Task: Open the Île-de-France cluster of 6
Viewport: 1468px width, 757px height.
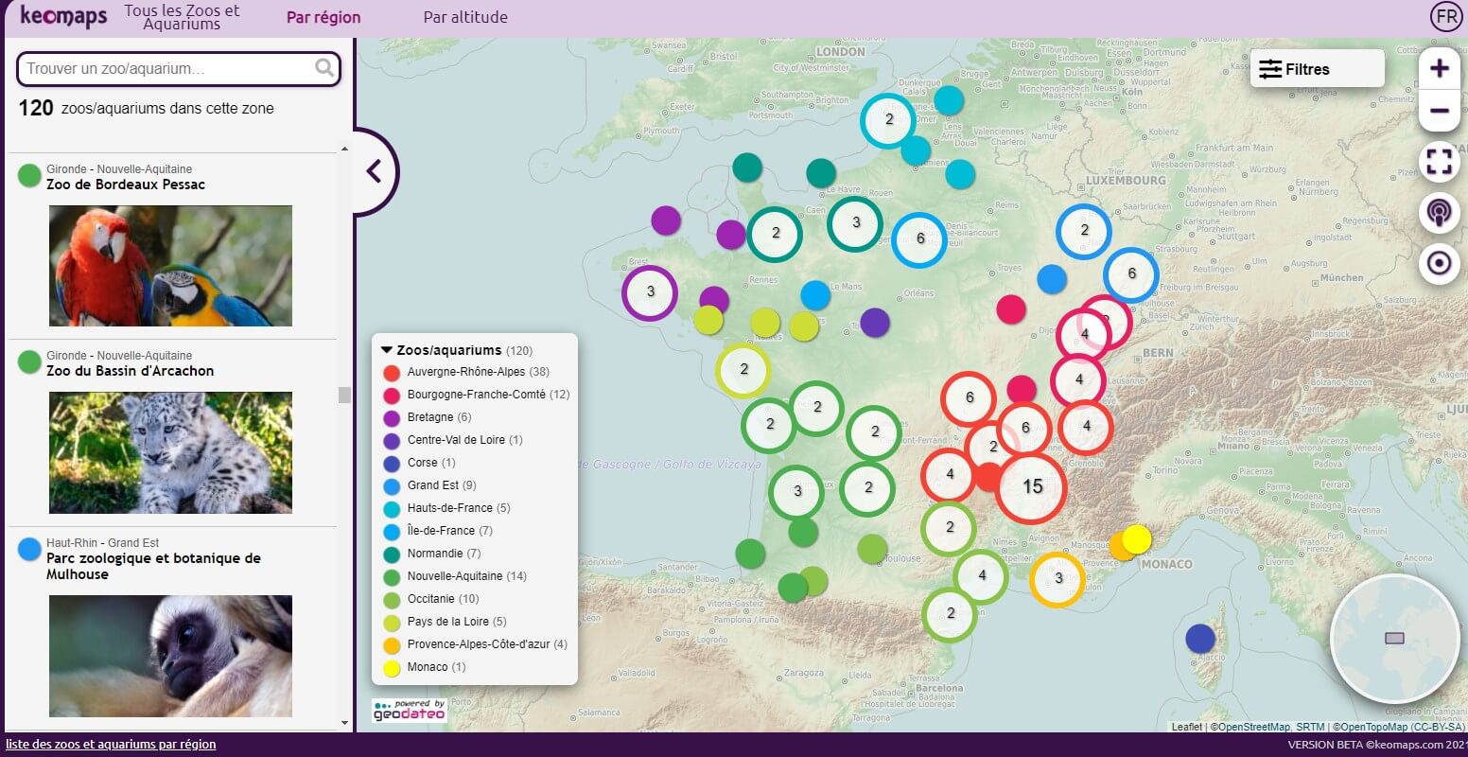Action: (x=919, y=239)
